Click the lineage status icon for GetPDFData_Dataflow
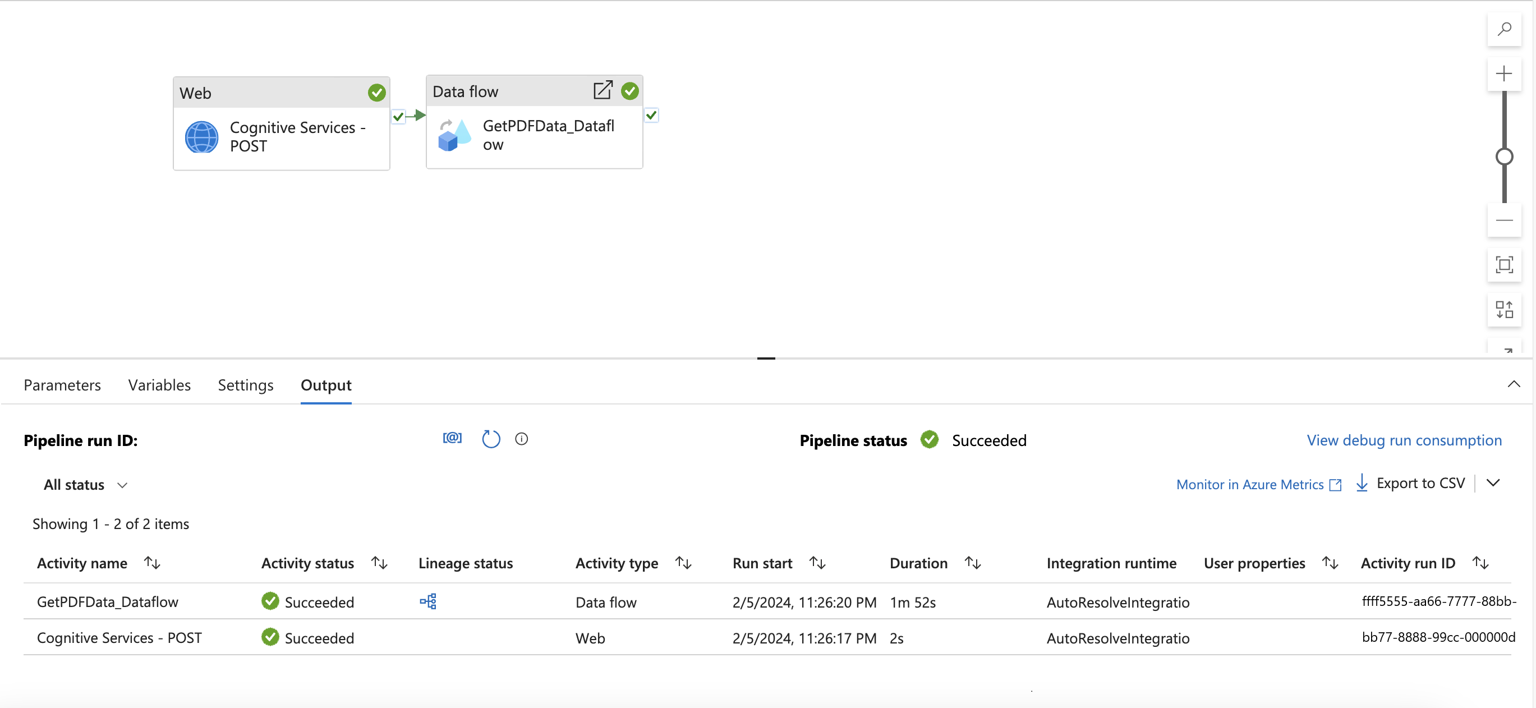1536x708 pixels. coord(427,601)
